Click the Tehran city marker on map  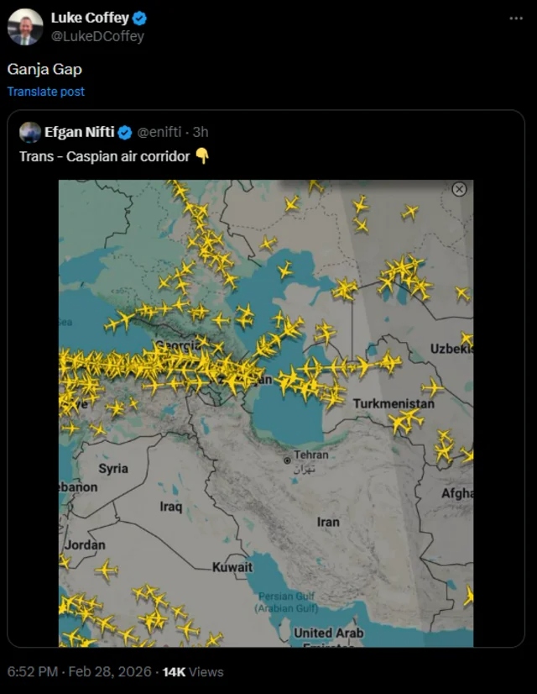(287, 460)
